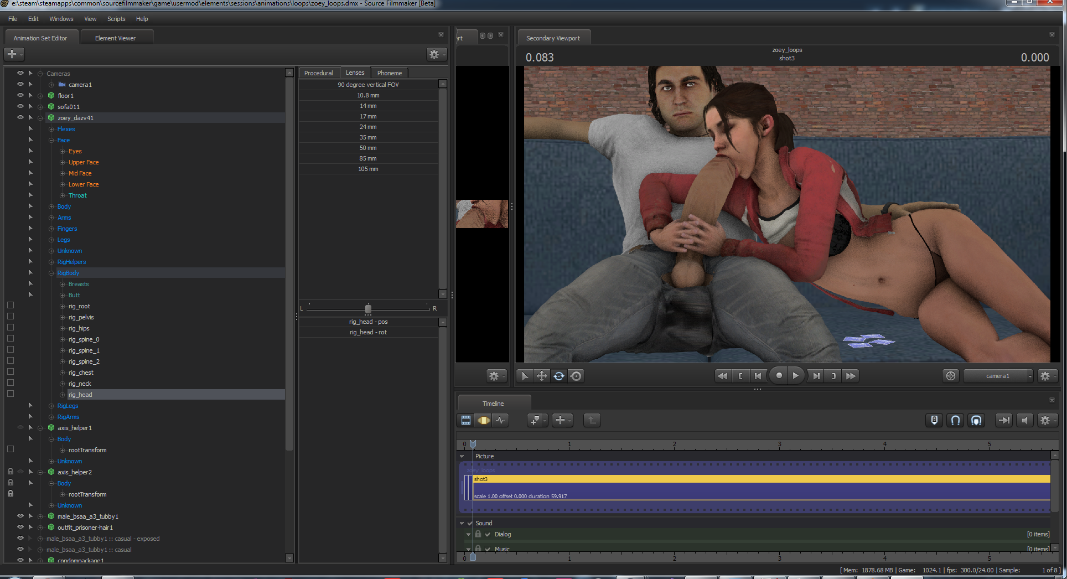Expand the RigLegs group
Viewport: 1067px width, 579px height.
click(x=51, y=406)
